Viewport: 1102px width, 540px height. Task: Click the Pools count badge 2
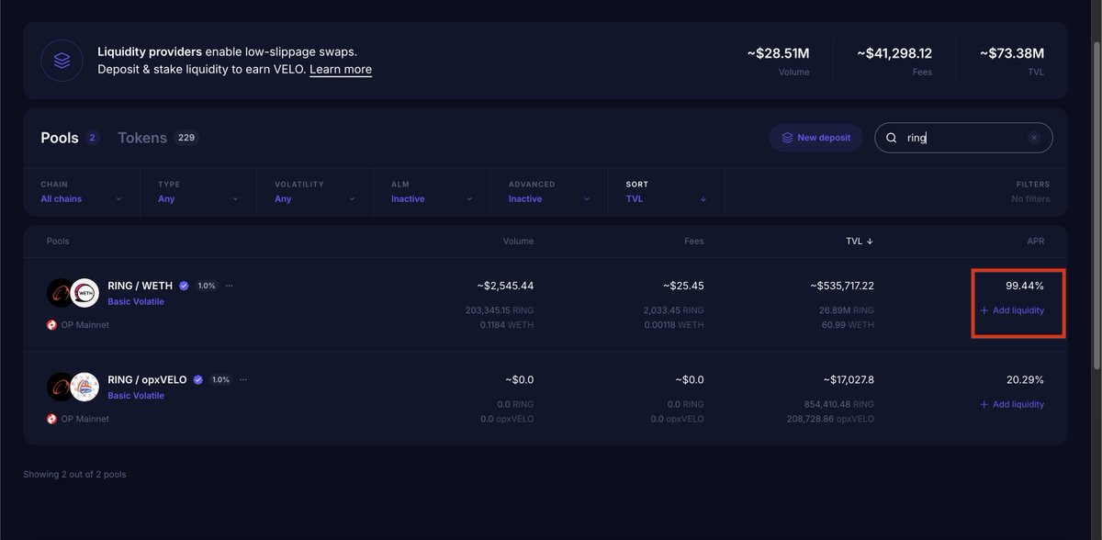pos(92,138)
